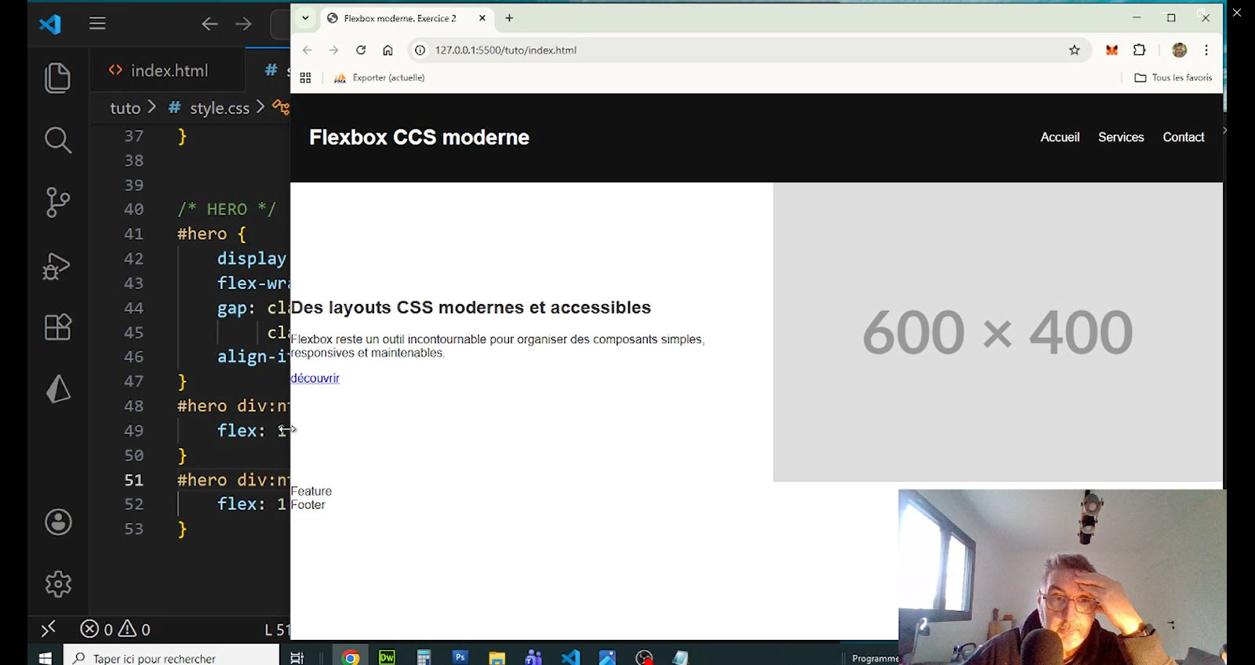Viewport: 1255px width, 665px height.
Task: Open the VS Code hamburger menu
Action: (x=97, y=23)
